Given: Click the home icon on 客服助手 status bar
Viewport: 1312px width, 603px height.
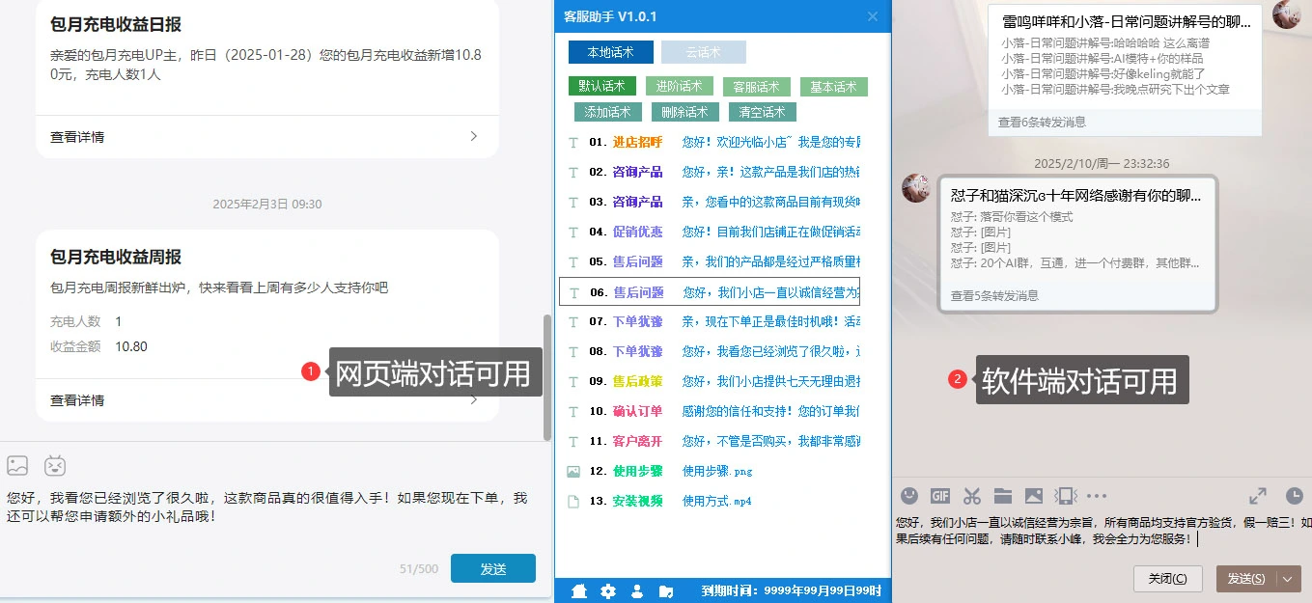Looking at the screenshot, I should [579, 590].
